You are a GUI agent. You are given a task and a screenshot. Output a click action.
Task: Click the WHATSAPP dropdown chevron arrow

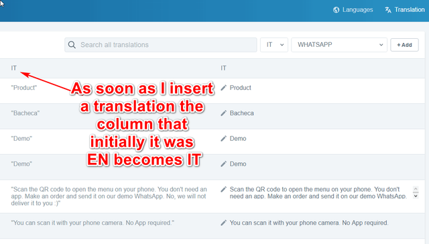click(381, 45)
